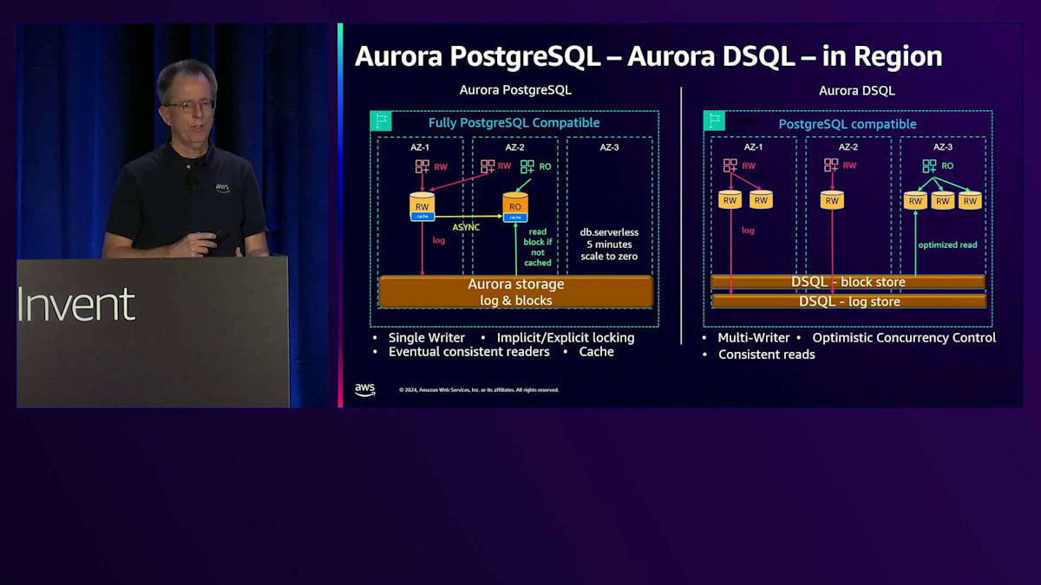Click the RW client icon in Aurora DSQL AZ-2
1041x585 pixels.
(x=831, y=166)
